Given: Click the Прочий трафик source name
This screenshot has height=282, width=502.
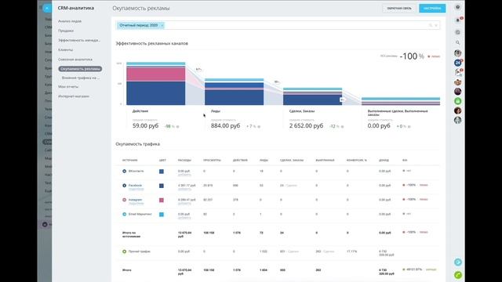Looking at the screenshot, I should pyautogui.click(x=140, y=251).
